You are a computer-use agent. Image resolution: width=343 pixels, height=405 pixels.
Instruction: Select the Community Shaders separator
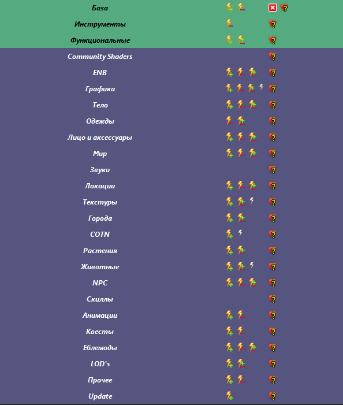click(171, 56)
